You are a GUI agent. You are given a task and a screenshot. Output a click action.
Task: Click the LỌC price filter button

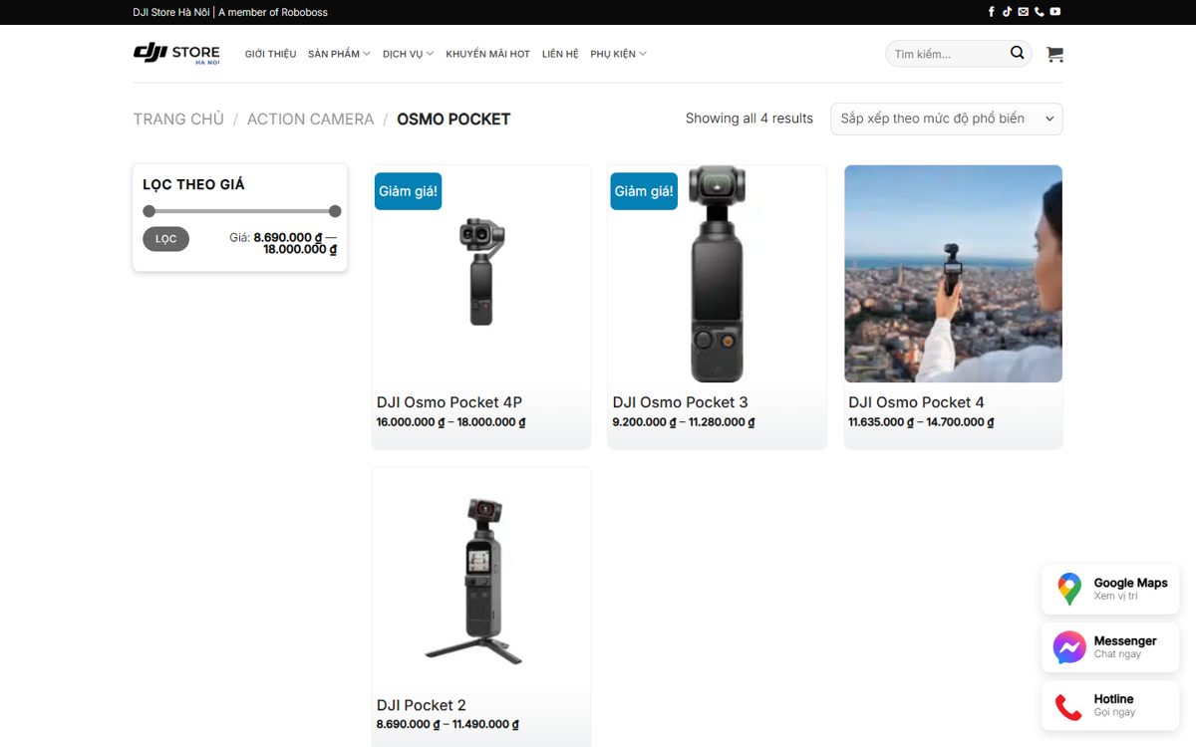pyautogui.click(x=165, y=239)
